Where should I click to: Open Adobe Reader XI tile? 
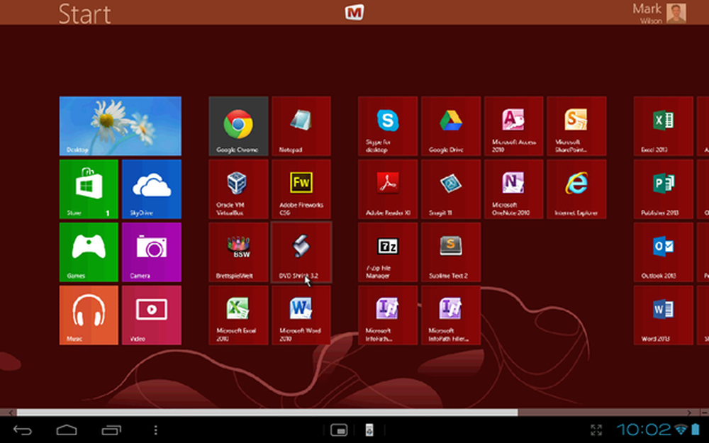click(388, 189)
